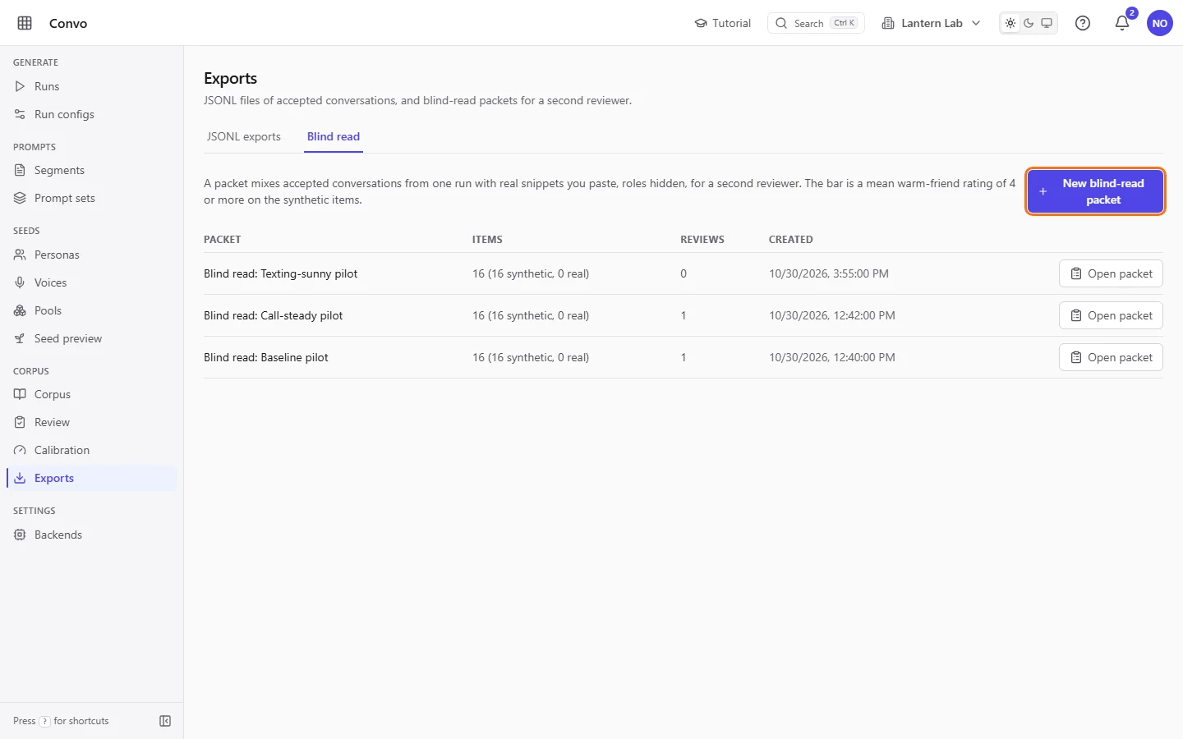Open the Voices page
Viewport: 1183px width, 739px height.
(91, 282)
